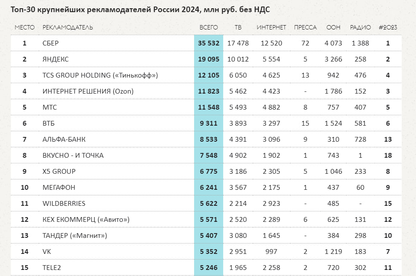416x276 pixels.
Task: Click the ВКУСНО - И ТОЧКА name
Action: (73, 156)
